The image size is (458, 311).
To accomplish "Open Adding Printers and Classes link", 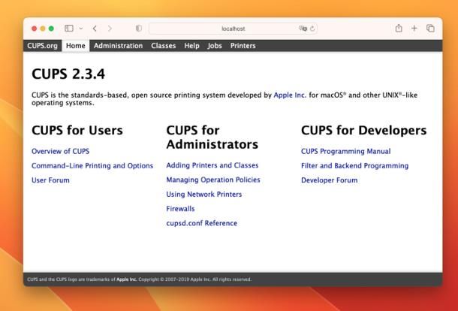I will point(212,165).
